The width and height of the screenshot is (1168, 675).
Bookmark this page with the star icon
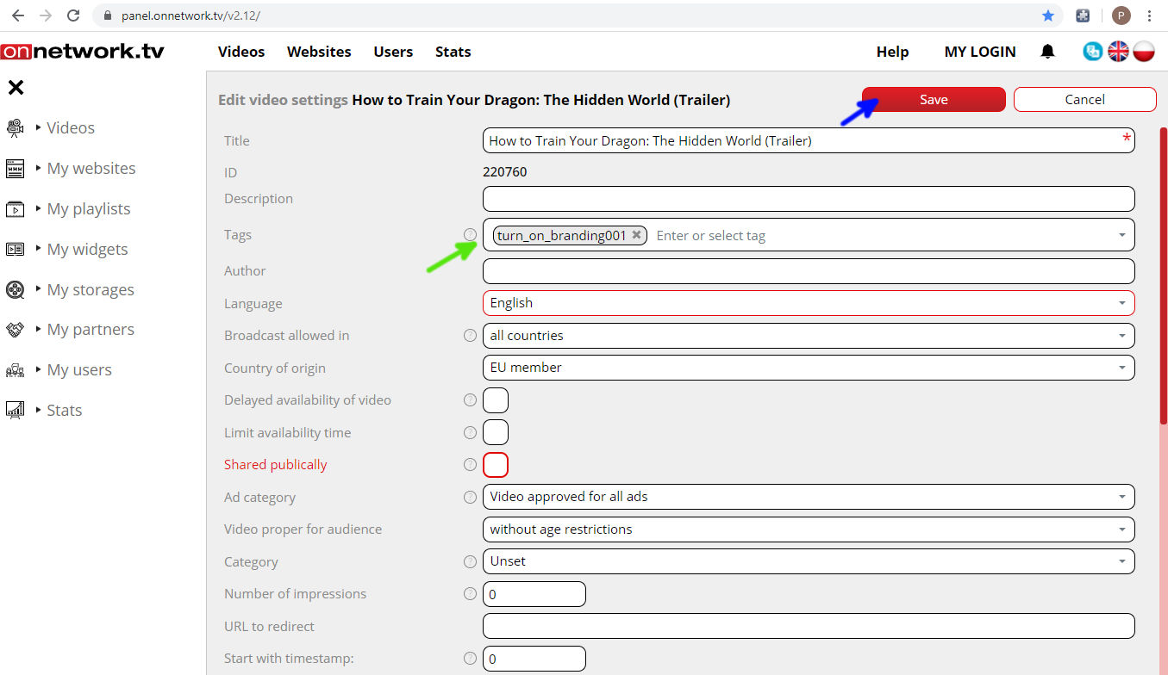(1048, 15)
